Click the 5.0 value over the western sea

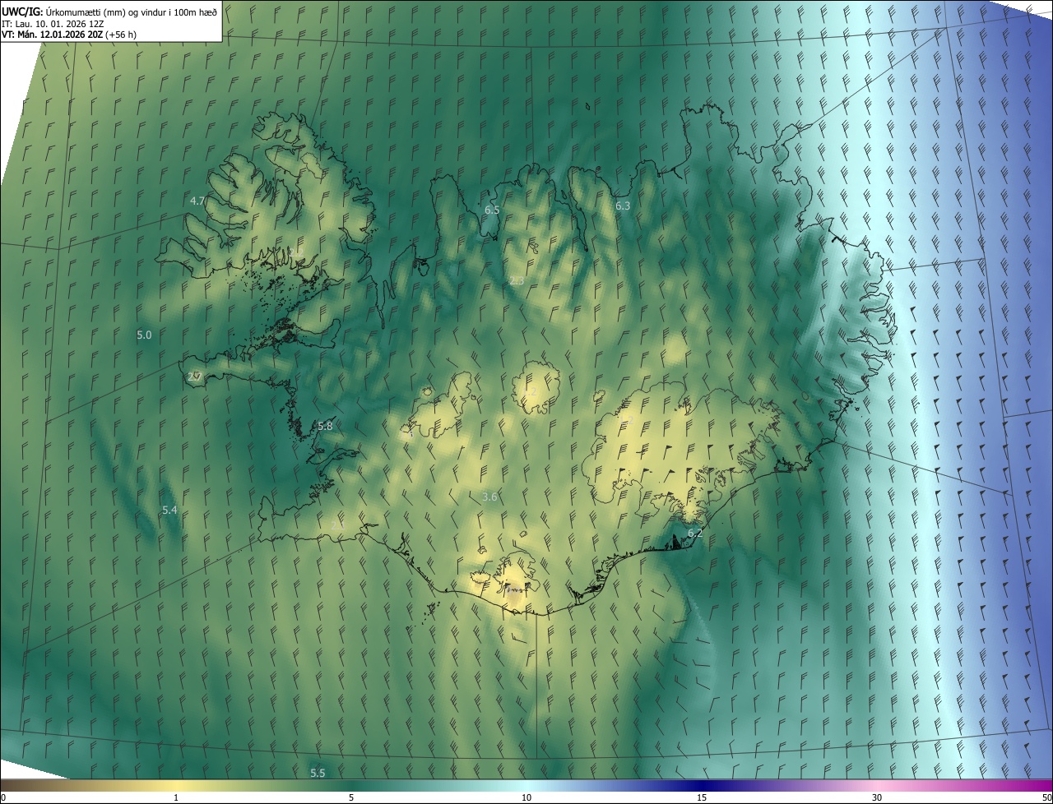pos(144,335)
